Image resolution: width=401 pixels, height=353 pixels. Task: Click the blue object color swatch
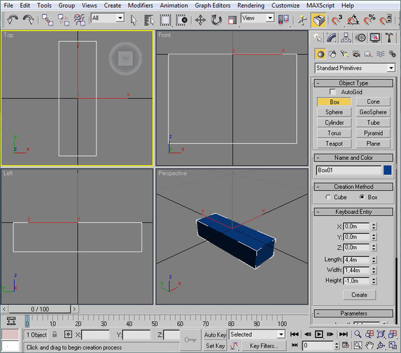tap(388, 170)
